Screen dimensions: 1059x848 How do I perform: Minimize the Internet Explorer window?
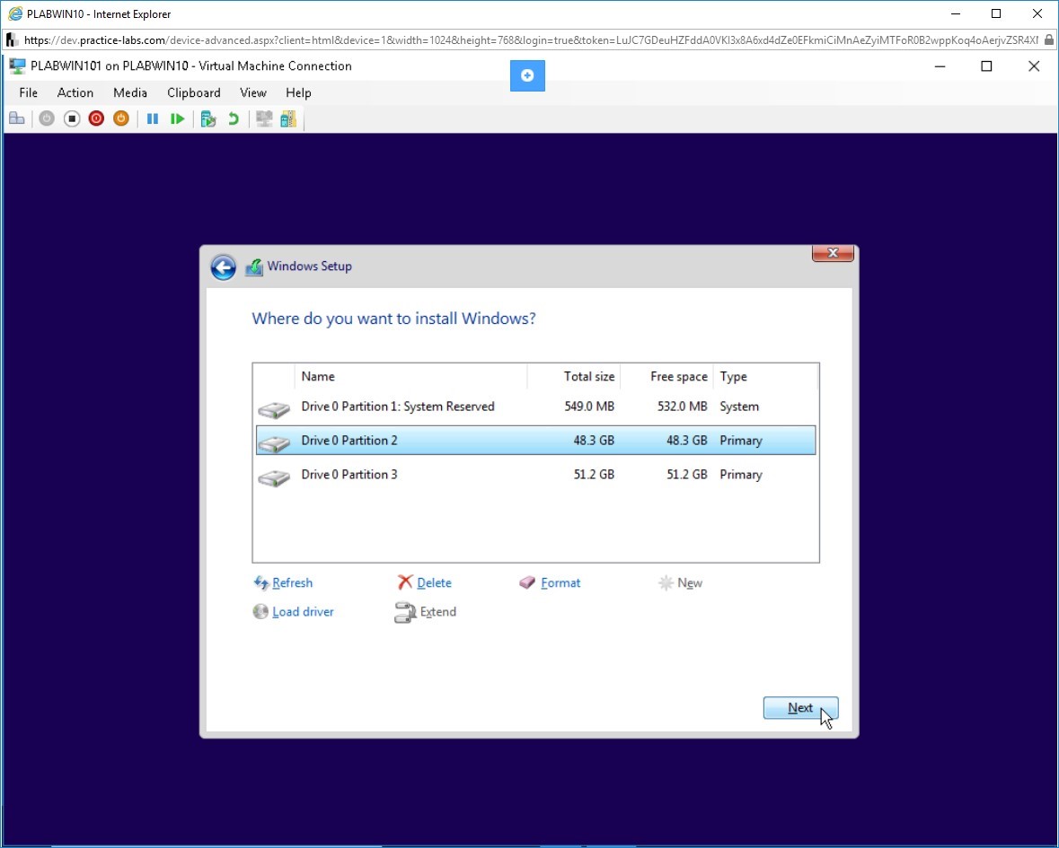click(x=956, y=13)
